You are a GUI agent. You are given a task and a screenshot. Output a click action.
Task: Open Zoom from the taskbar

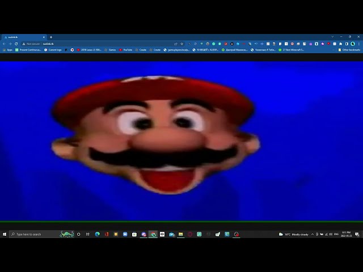coord(125,234)
